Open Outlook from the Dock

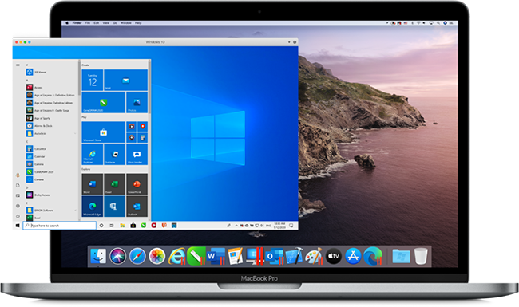(275, 257)
